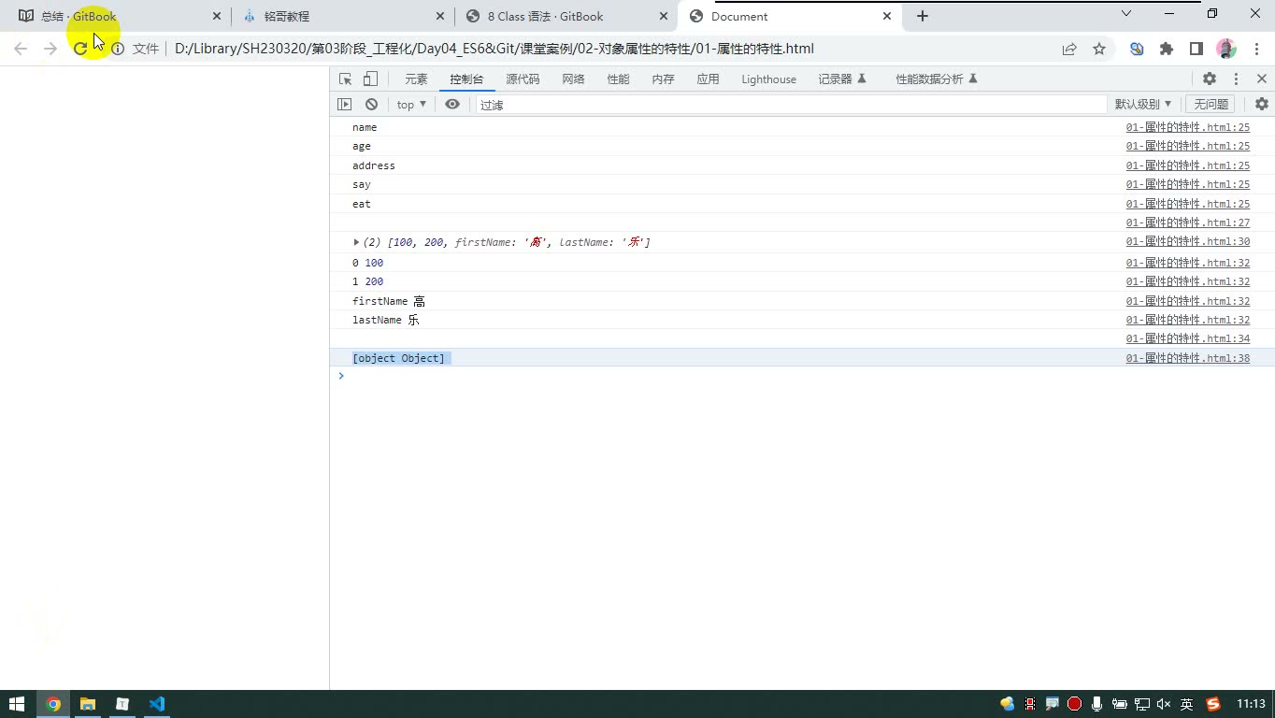Open the Chrome three-dot main menu

pos(1256,49)
